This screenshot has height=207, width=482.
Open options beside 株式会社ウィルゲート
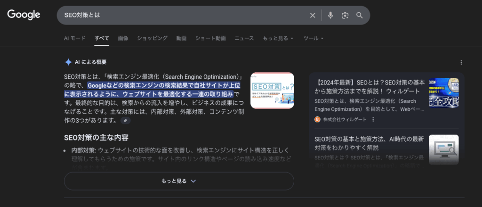pyautogui.click(x=373, y=120)
